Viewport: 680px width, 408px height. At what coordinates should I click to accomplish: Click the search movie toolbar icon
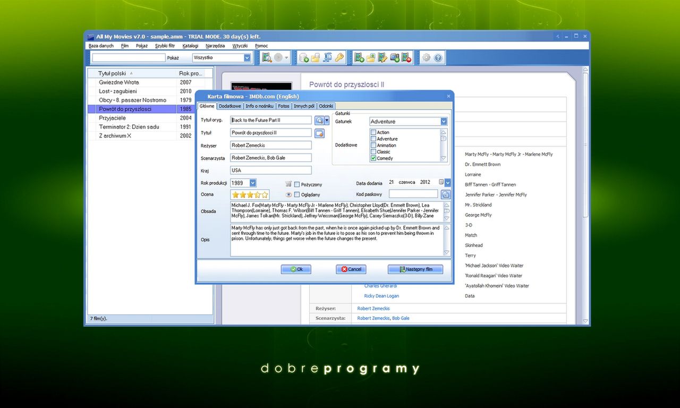[267, 57]
